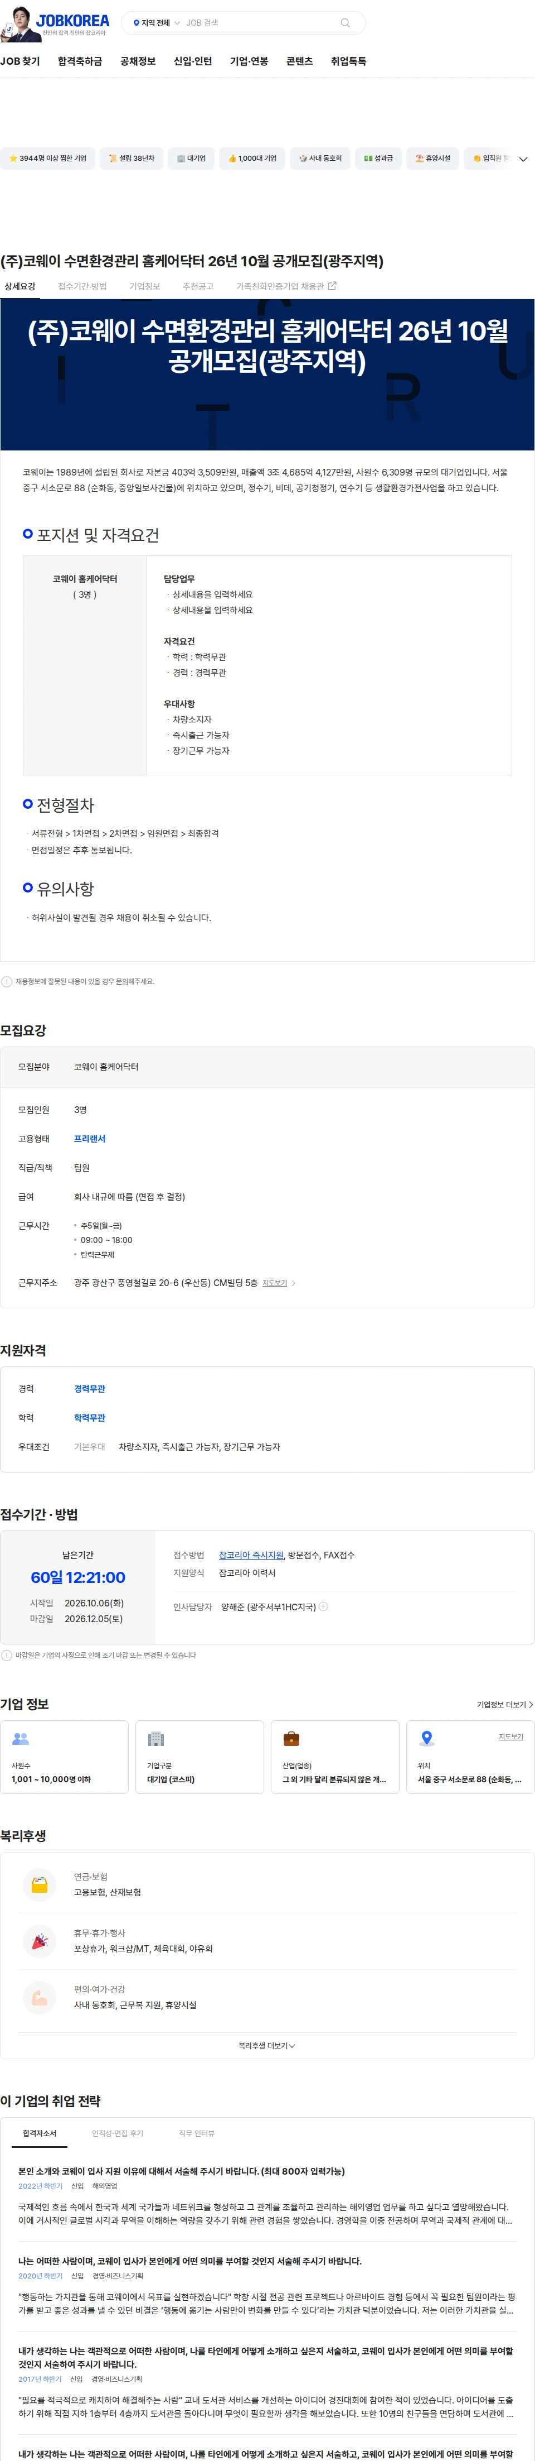
Task: Click the building icon above 기업구분
Action: (155, 1739)
